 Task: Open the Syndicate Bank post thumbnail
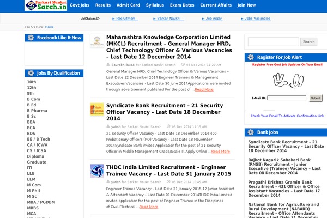click(x=97, y=109)
